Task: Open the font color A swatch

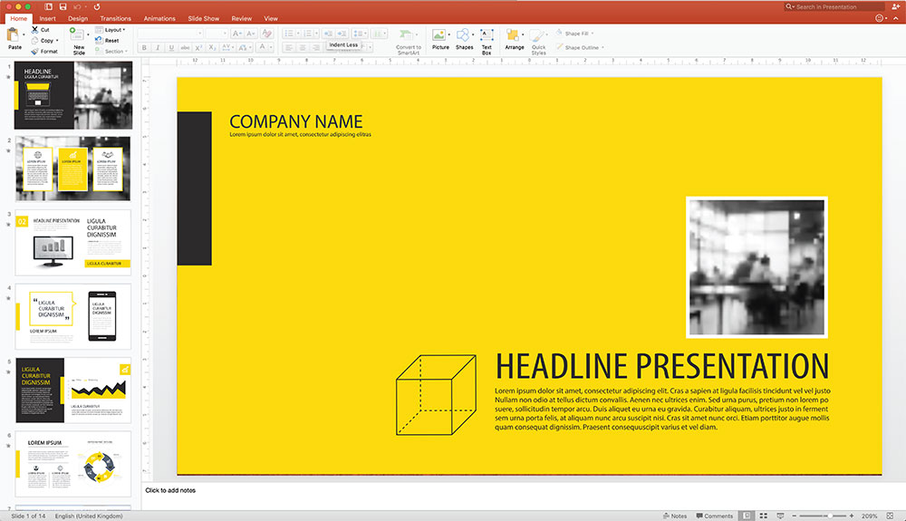Action: [x=262, y=47]
